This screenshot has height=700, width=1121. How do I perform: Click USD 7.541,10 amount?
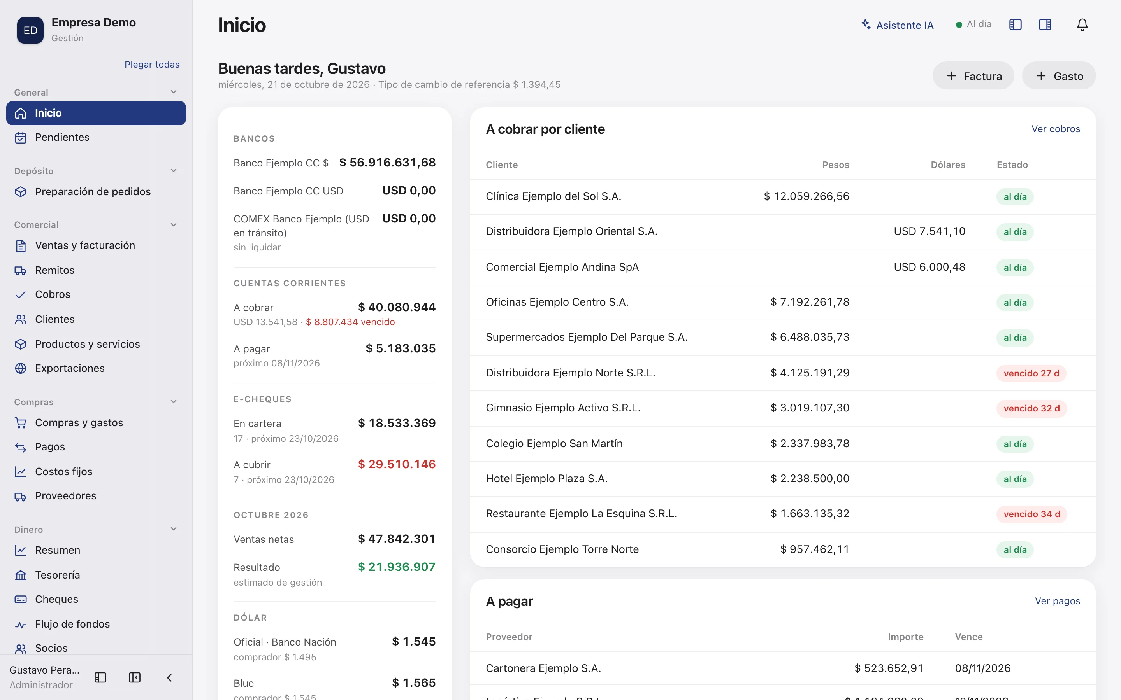pyautogui.click(x=929, y=231)
